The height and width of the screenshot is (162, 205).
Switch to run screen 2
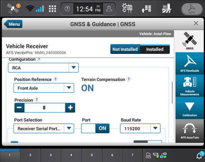coord(30,155)
